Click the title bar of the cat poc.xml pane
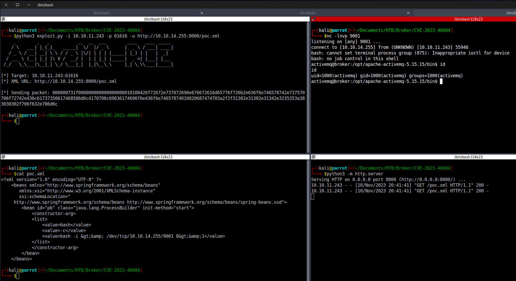This screenshot has height=281, width=516. [158, 157]
